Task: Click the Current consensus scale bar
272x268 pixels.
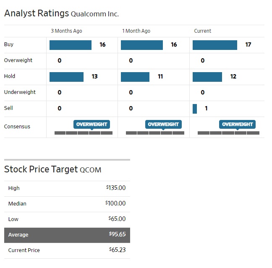Action: point(228,133)
